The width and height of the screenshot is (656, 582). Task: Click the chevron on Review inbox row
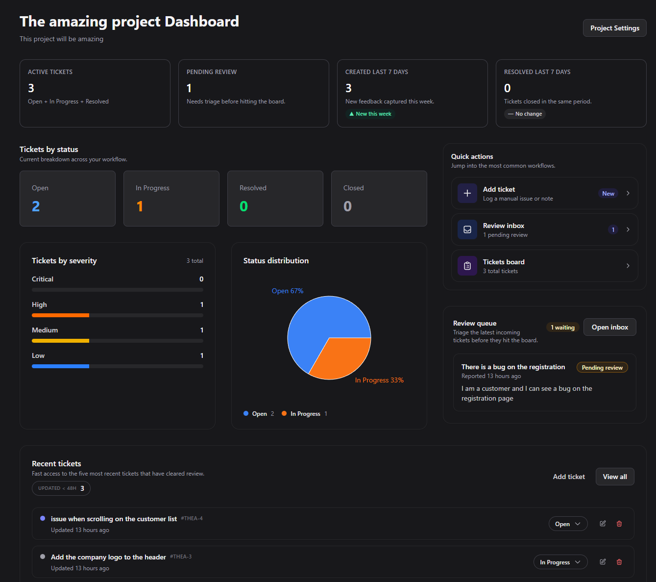[x=628, y=229]
